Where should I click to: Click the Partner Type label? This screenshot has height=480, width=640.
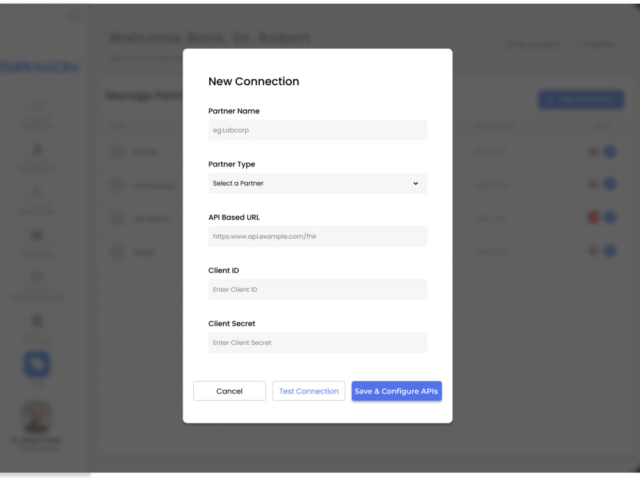pos(232,164)
